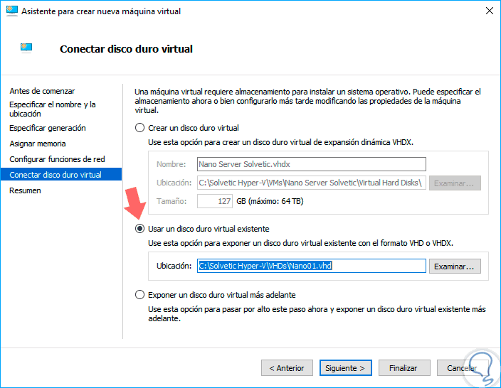Go to "Configurar funciones de red" step
Screen dimensions: 501x388
(x=56, y=159)
